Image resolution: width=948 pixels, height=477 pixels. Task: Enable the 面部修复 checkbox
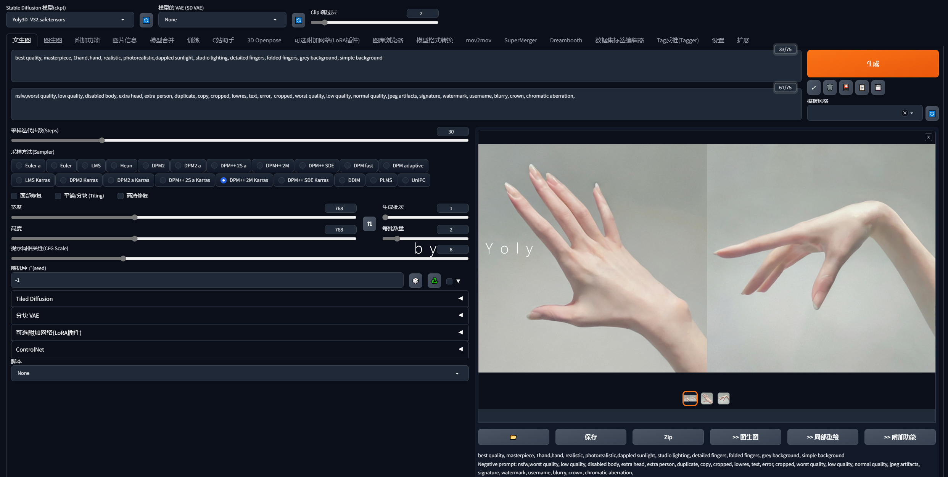[14, 196]
